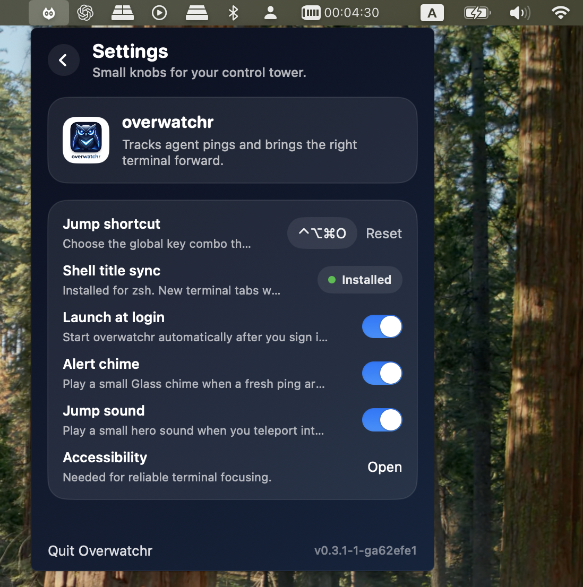Click the overwatchr owl icon in the menu bar
The image size is (583, 587).
pyautogui.click(x=49, y=13)
